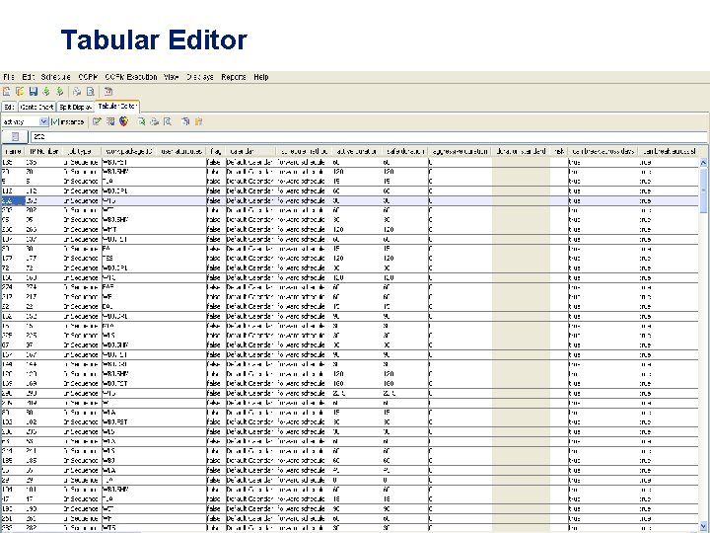
Task: Select the highlighted row name cell
Action: (x=13, y=200)
